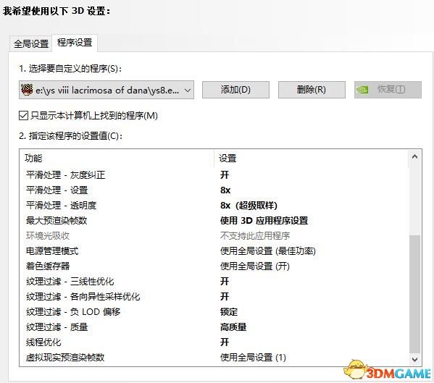434x383 pixels.
Task: Select the 最大预渲染帧数 row
Action: coord(214,221)
